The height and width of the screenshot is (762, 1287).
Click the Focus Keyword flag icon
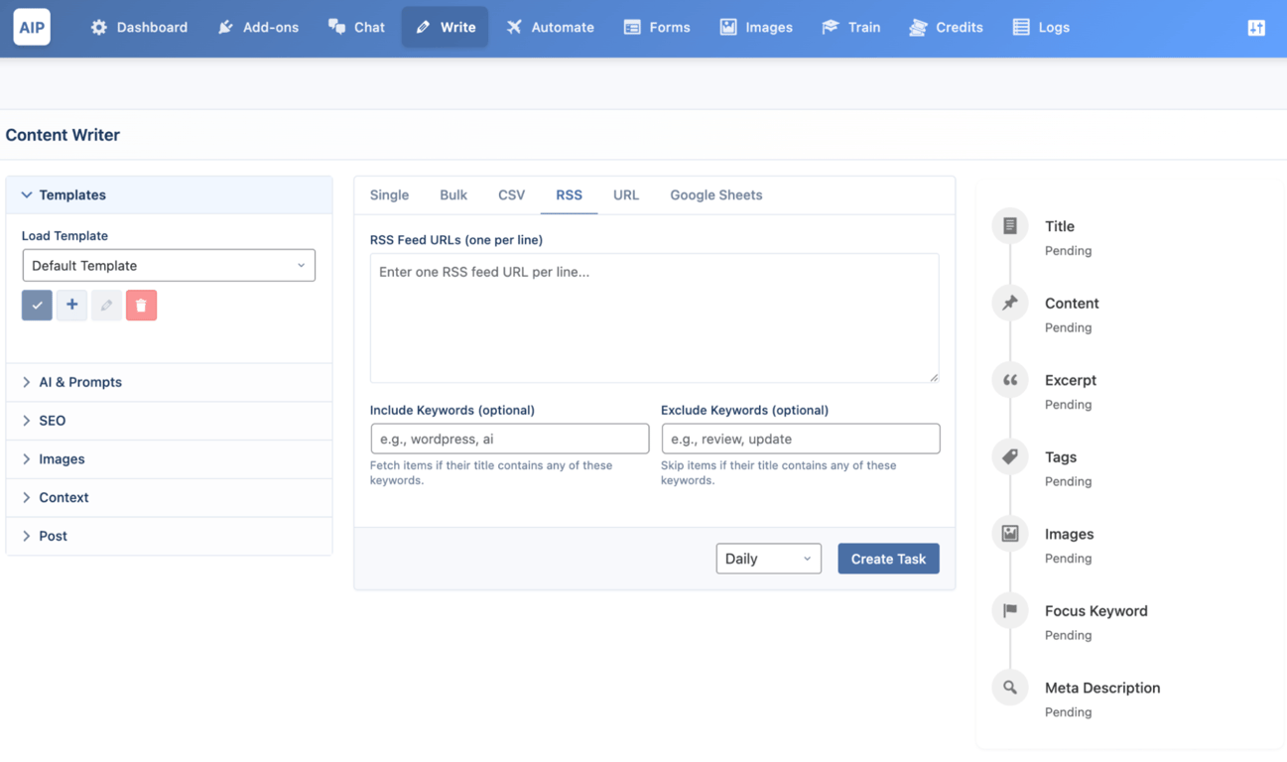coord(1009,610)
